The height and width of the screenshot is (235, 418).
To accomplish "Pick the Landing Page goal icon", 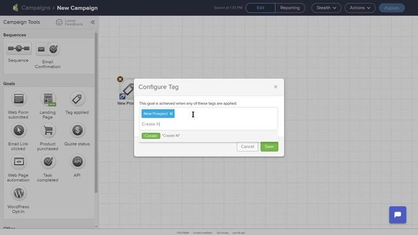I will point(48,99).
